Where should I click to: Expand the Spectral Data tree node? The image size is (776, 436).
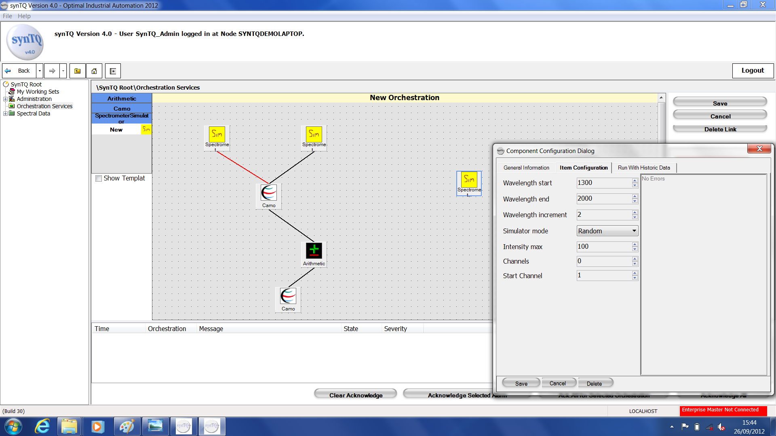click(5, 113)
